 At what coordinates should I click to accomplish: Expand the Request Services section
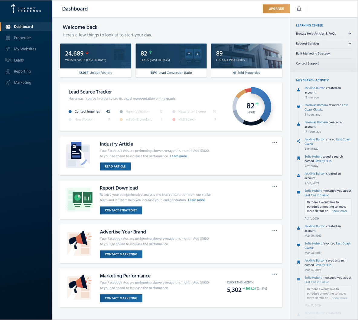pyautogui.click(x=323, y=43)
